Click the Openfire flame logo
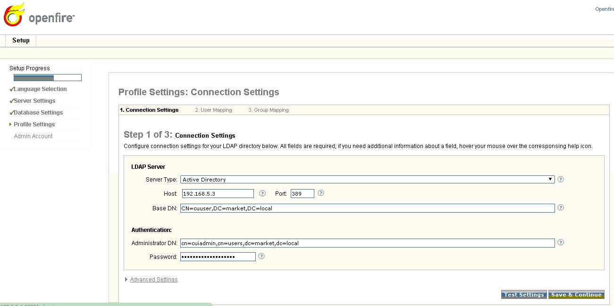 click(14, 15)
